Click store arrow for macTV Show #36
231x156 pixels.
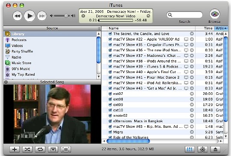pyautogui.click(x=192, y=50)
